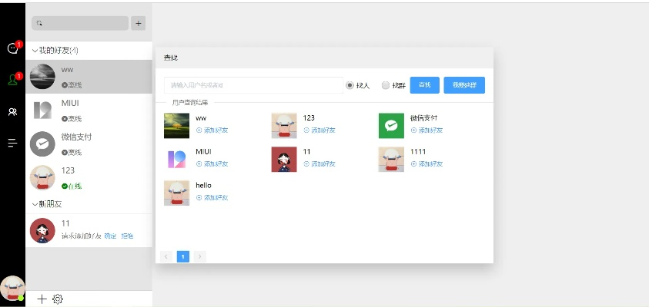This screenshot has height=307, width=649.
Task: Collapse the 我的好友 group
Action: 35,51
